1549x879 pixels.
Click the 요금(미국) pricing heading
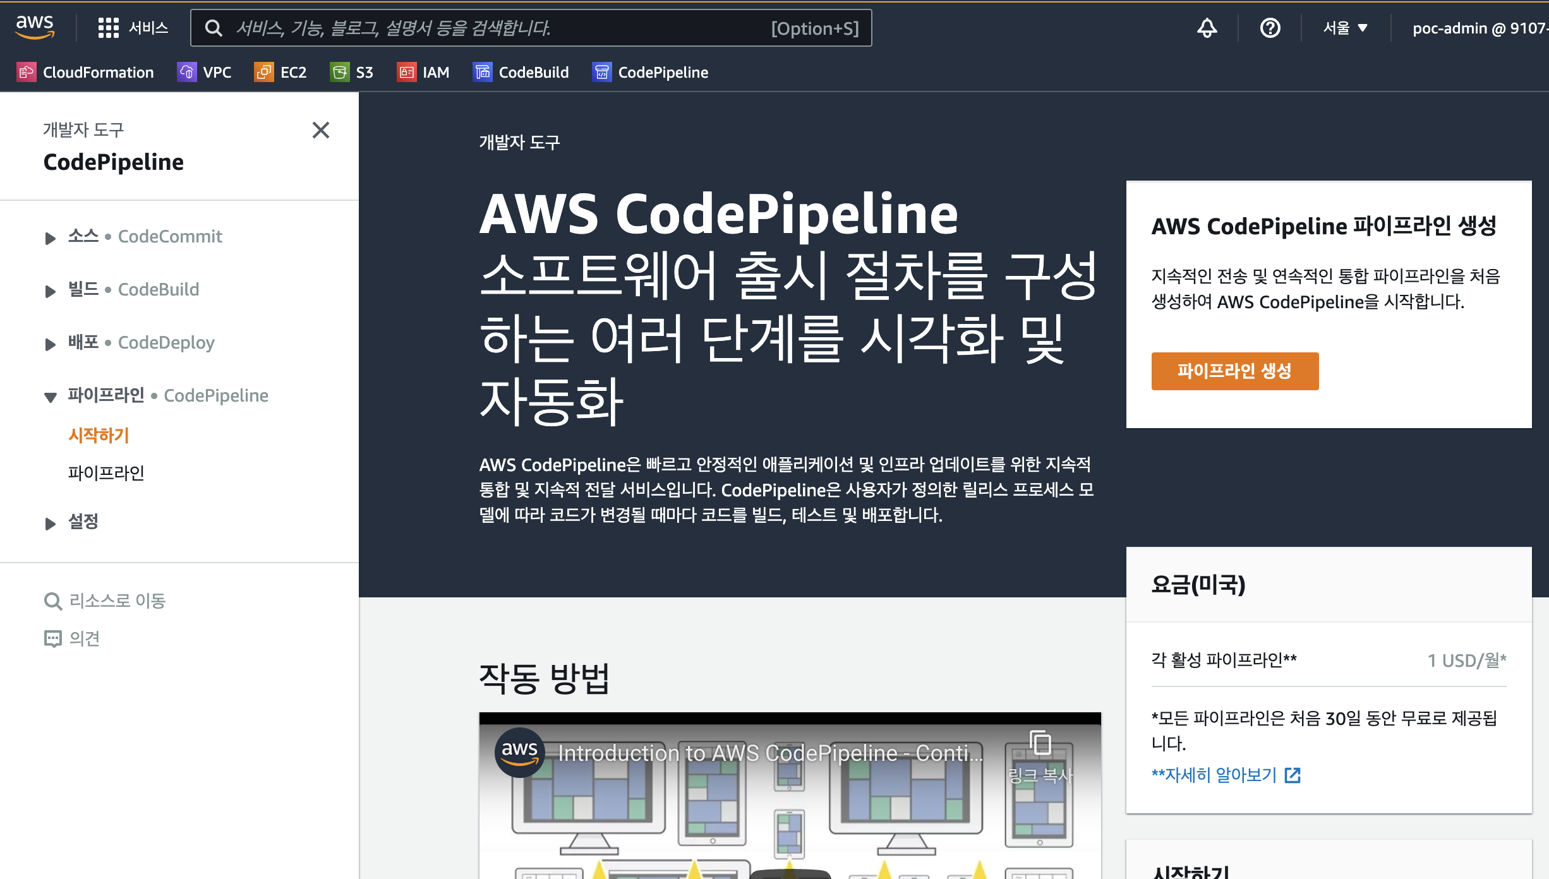pos(1198,584)
